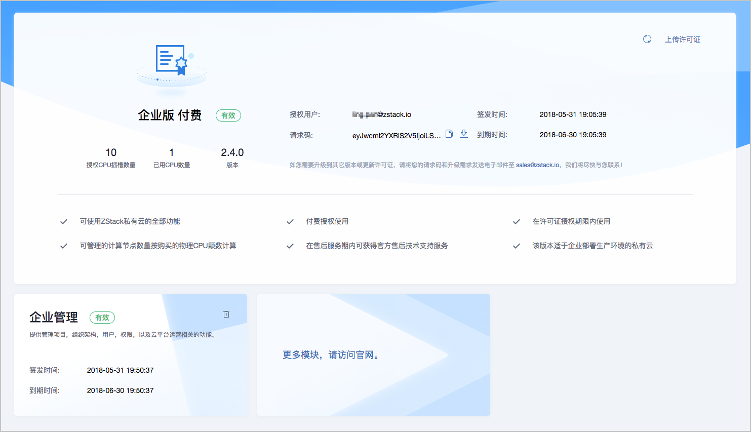
Task: Click the text 付费授权使用
Action: 327,221
